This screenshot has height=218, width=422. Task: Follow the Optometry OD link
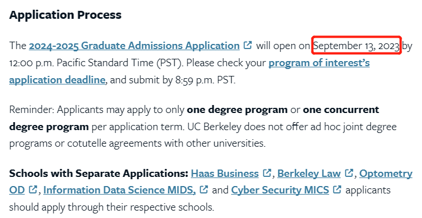[386, 173]
